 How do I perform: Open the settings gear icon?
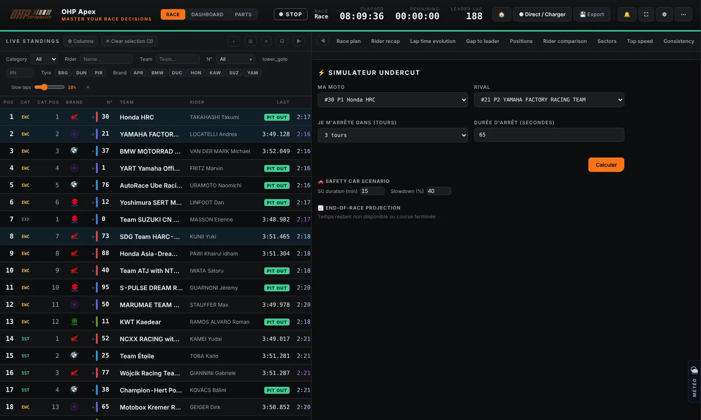coord(664,14)
